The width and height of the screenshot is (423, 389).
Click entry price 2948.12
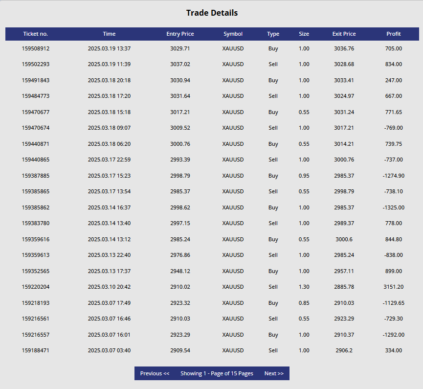pyautogui.click(x=180, y=271)
